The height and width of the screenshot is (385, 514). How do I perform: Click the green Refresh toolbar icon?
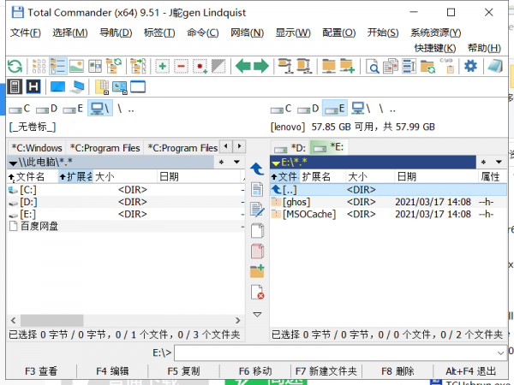pyautogui.click(x=15, y=67)
